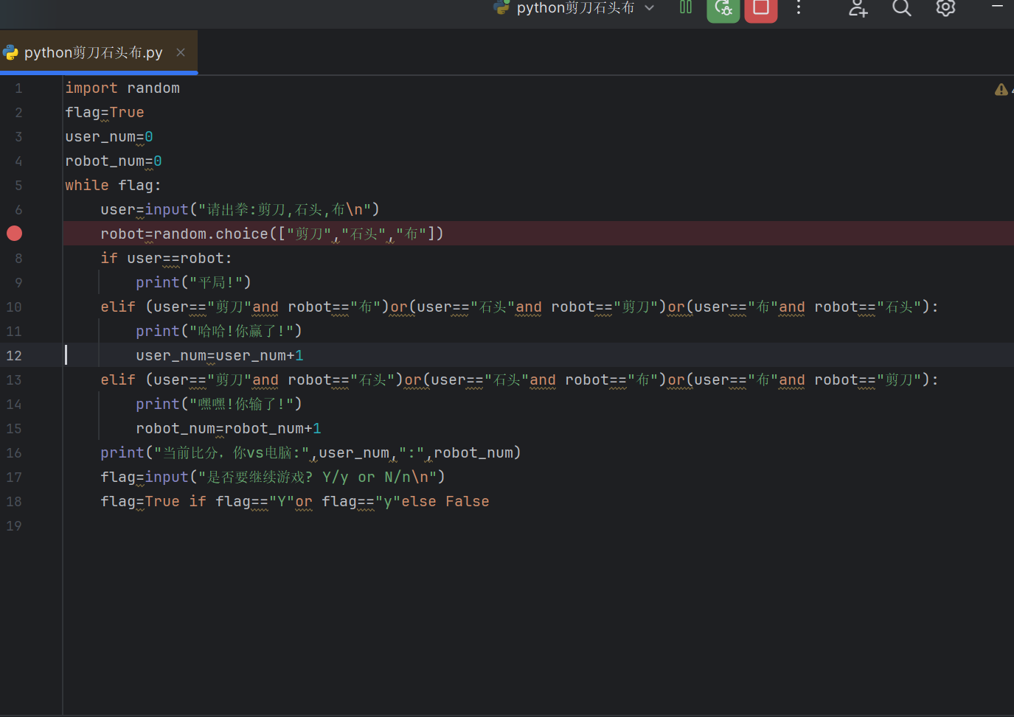Click the green pause-shaped toolbar icon
Screen dimensions: 1014x717
[686, 7]
